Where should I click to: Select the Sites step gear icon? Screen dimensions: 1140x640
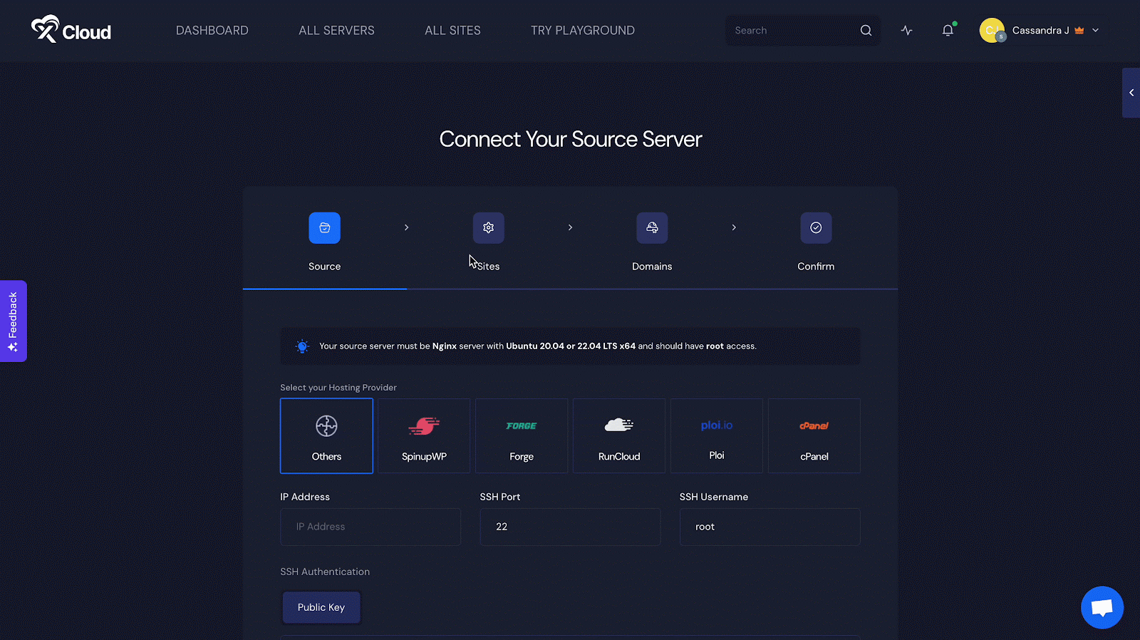click(x=488, y=228)
